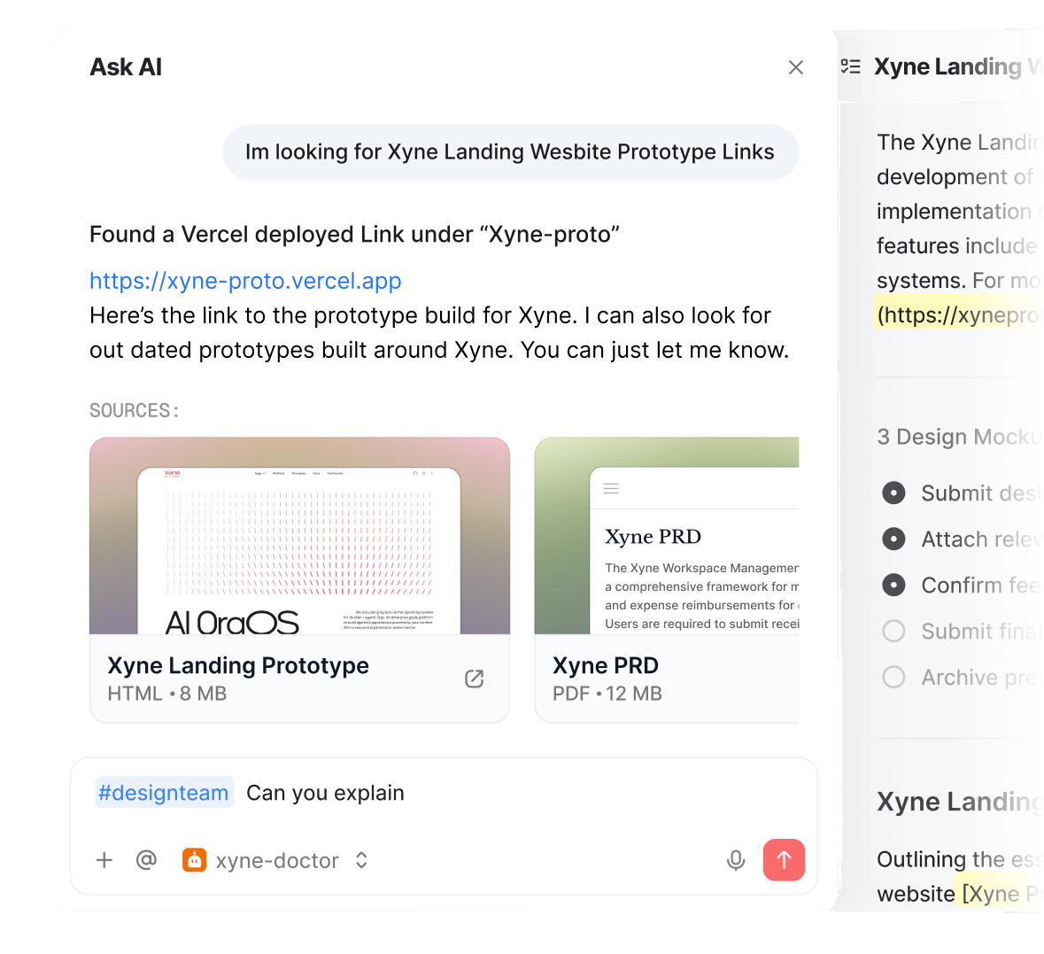Click the '3 Design Mocku...' section heading
Screen dimensions: 1044x954
coord(959,437)
